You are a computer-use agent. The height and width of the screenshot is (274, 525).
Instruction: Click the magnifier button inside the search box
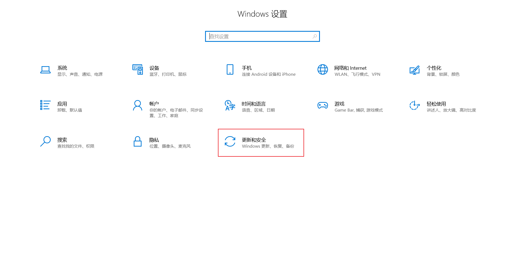click(x=315, y=36)
